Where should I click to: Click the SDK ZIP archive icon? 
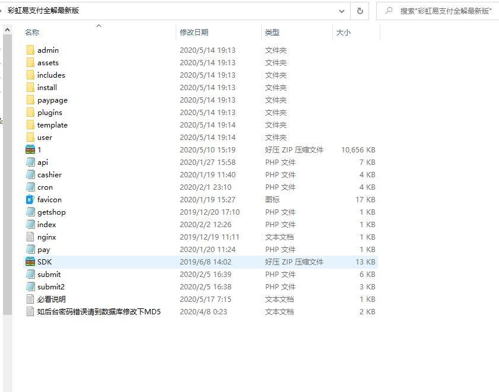pos(30,262)
